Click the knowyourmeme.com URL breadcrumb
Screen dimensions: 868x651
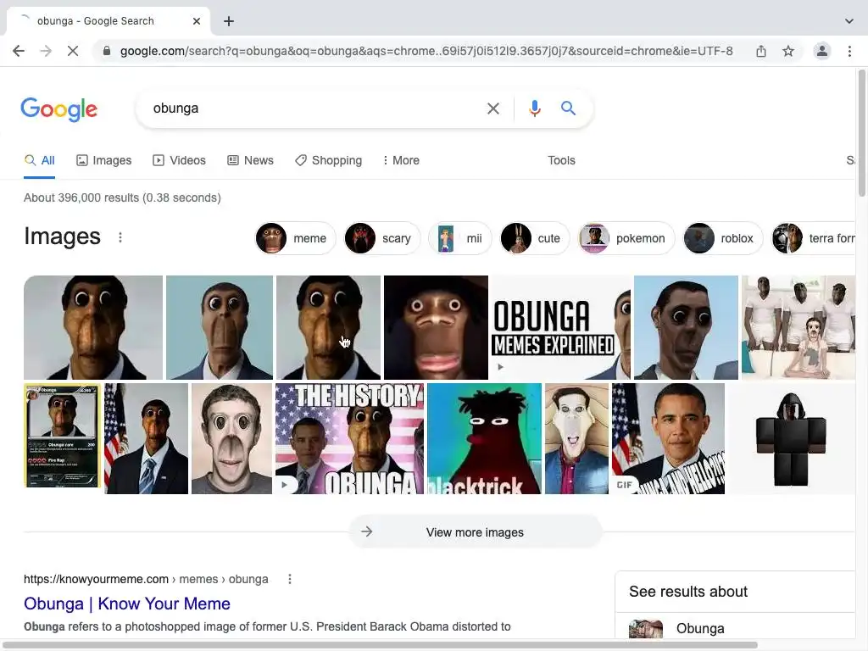146,579
